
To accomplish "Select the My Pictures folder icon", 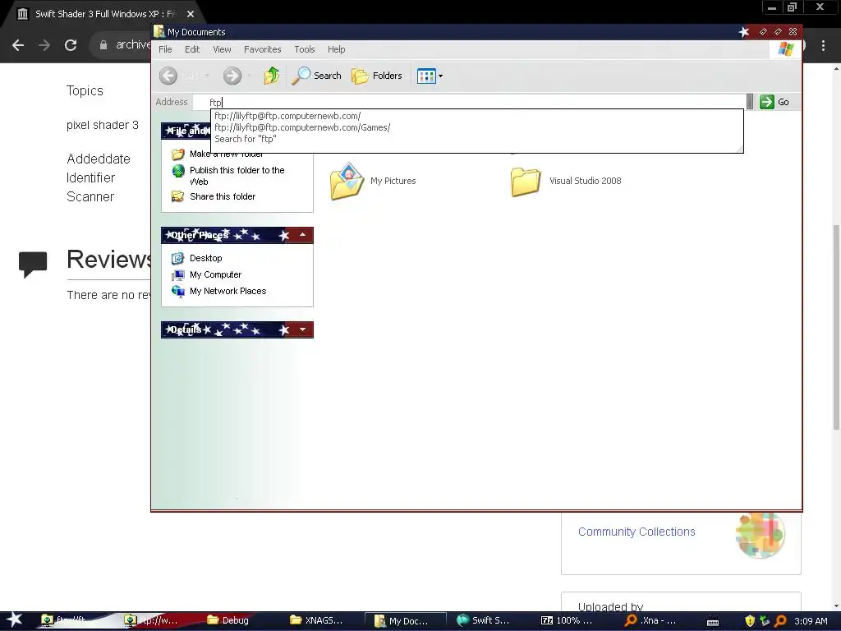I will pos(347,182).
